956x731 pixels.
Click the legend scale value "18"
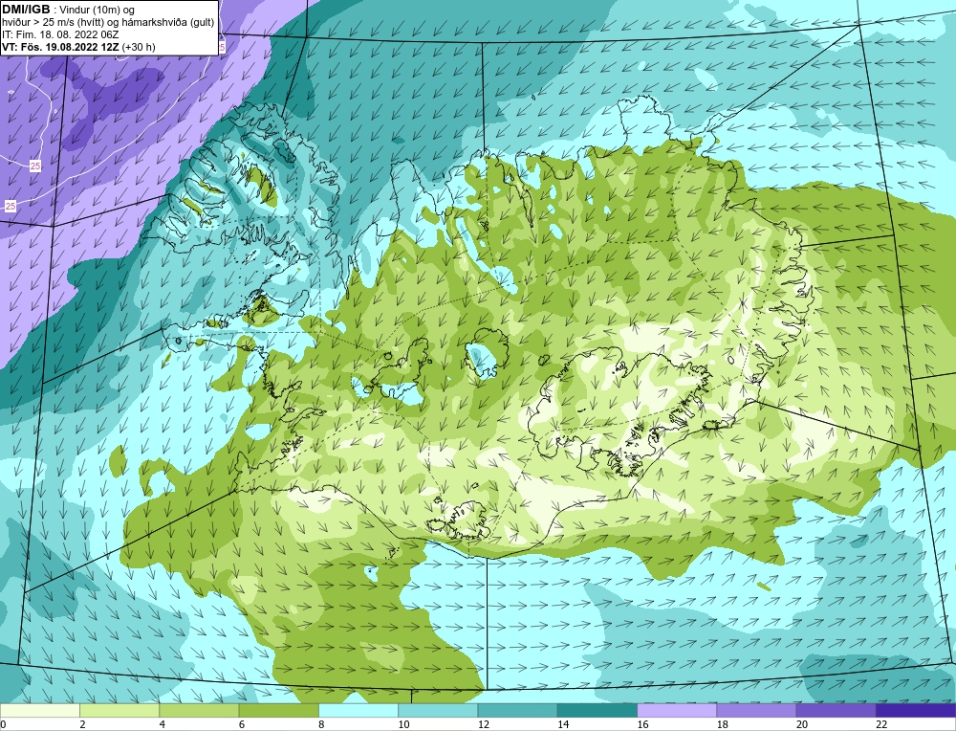(723, 724)
